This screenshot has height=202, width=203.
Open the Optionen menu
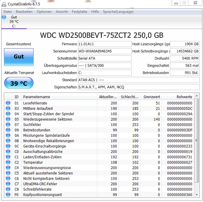point(44,12)
